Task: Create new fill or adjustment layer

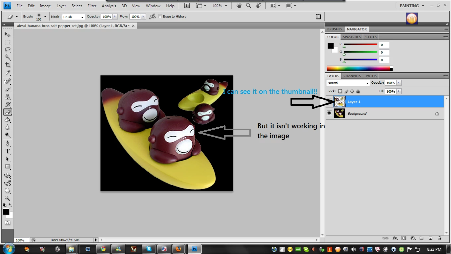Action: pos(413,238)
